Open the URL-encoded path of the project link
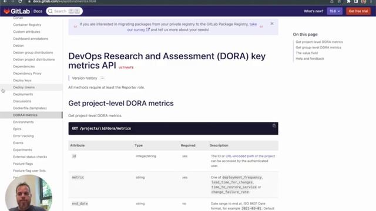Viewport: 376px width, 211px height. click(250, 156)
